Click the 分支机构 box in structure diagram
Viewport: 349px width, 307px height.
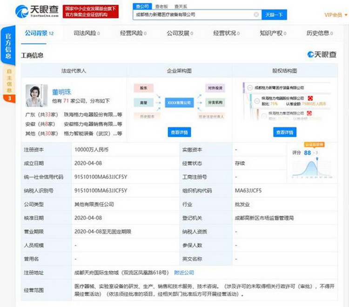click(x=215, y=102)
